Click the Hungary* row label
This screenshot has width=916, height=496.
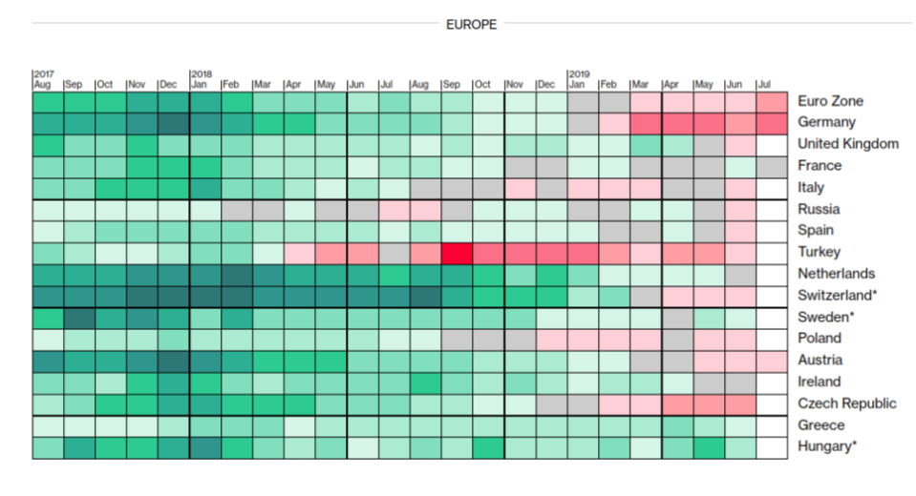pyautogui.click(x=827, y=446)
